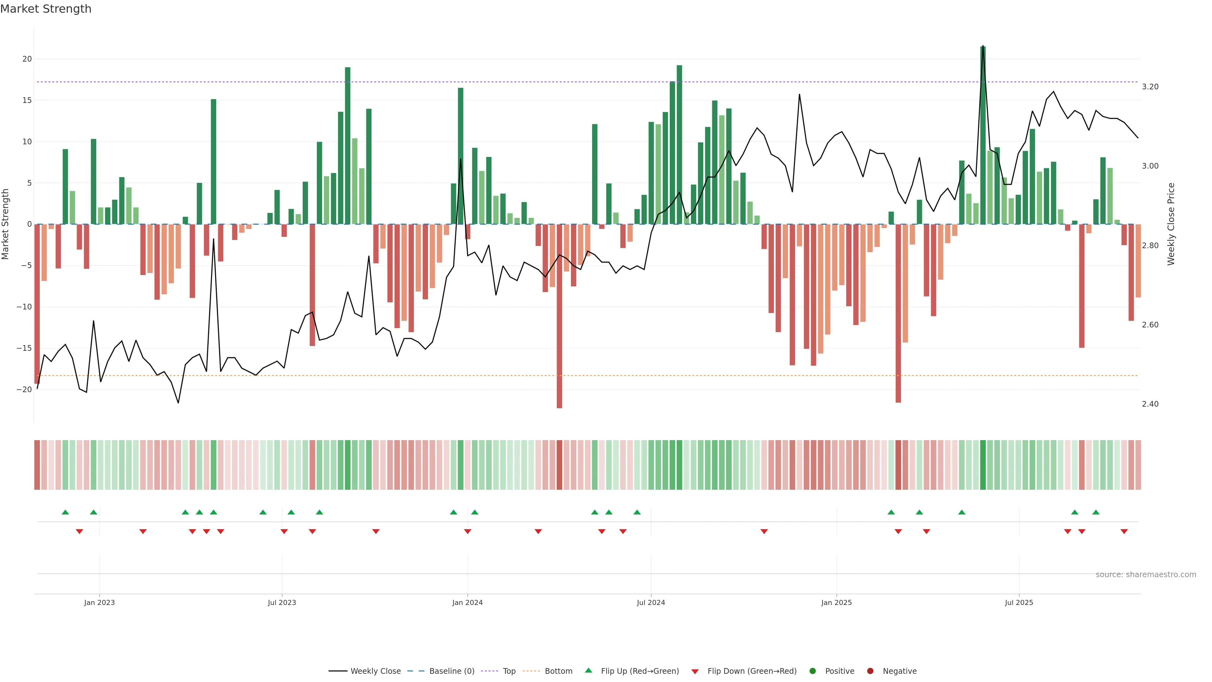The width and height of the screenshot is (1212, 682).
Task: Click the Positive green dot legend icon
Action: [x=812, y=671]
